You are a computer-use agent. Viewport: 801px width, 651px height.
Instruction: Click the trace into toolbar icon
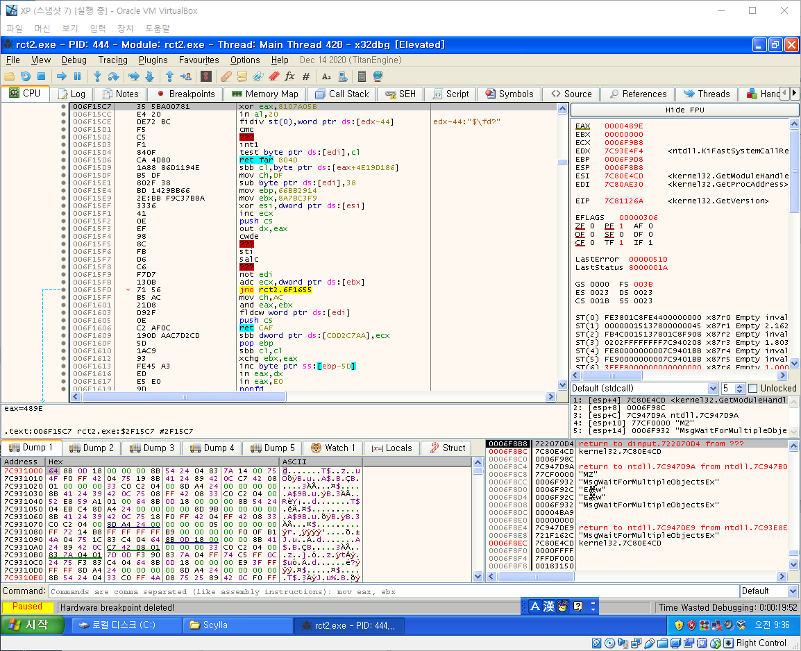tap(134, 76)
